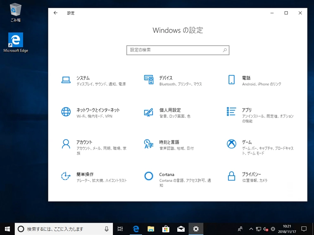Open the 簡単操作 ease of access icon

(x=66, y=176)
